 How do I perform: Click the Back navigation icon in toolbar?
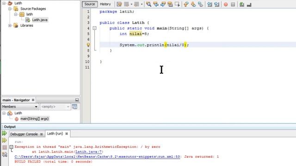pyautogui.click(x=126, y=4)
